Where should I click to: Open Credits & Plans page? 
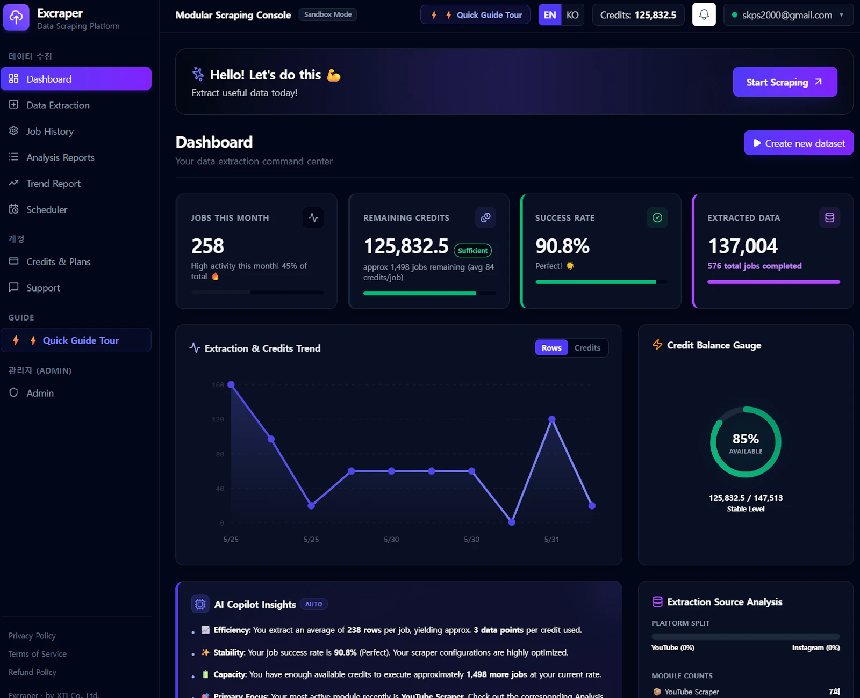(76, 261)
